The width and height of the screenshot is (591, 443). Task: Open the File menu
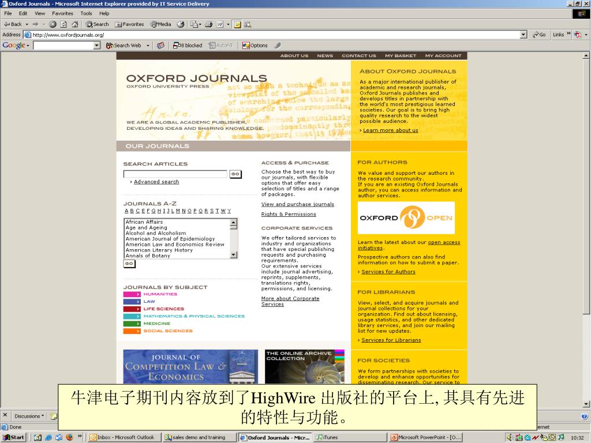pyautogui.click(x=8, y=14)
